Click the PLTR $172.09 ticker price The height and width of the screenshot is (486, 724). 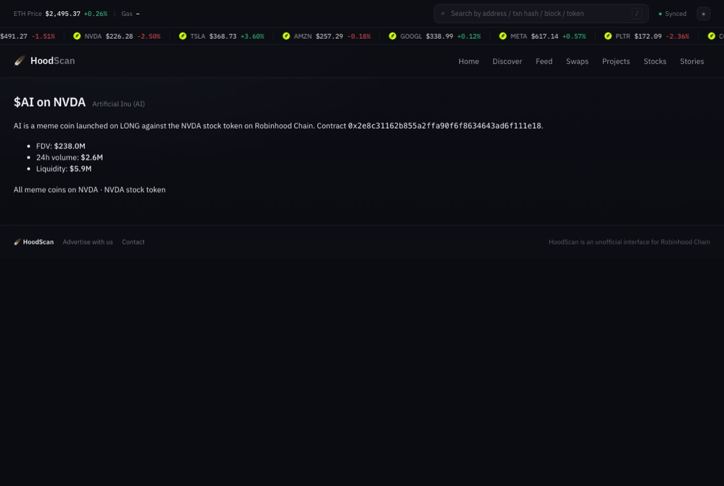coord(648,36)
